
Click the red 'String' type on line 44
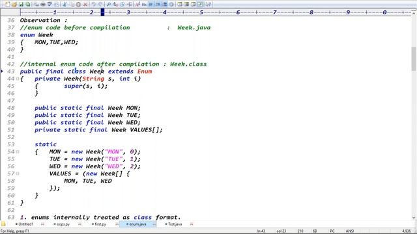coord(93,79)
